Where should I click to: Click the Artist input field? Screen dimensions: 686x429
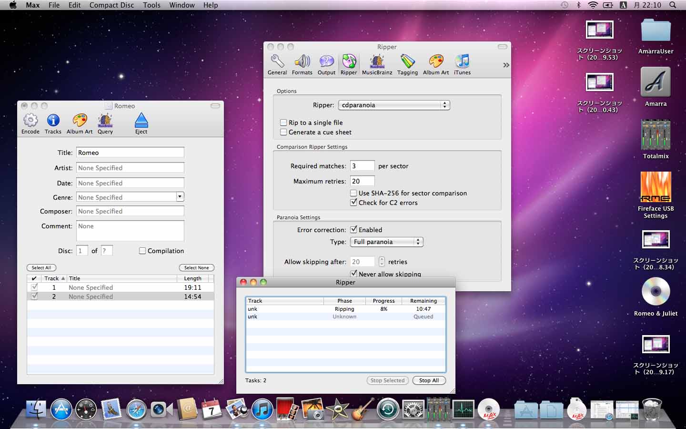pos(130,168)
